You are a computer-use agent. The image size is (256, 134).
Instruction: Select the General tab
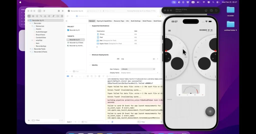(x=92, y=21)
